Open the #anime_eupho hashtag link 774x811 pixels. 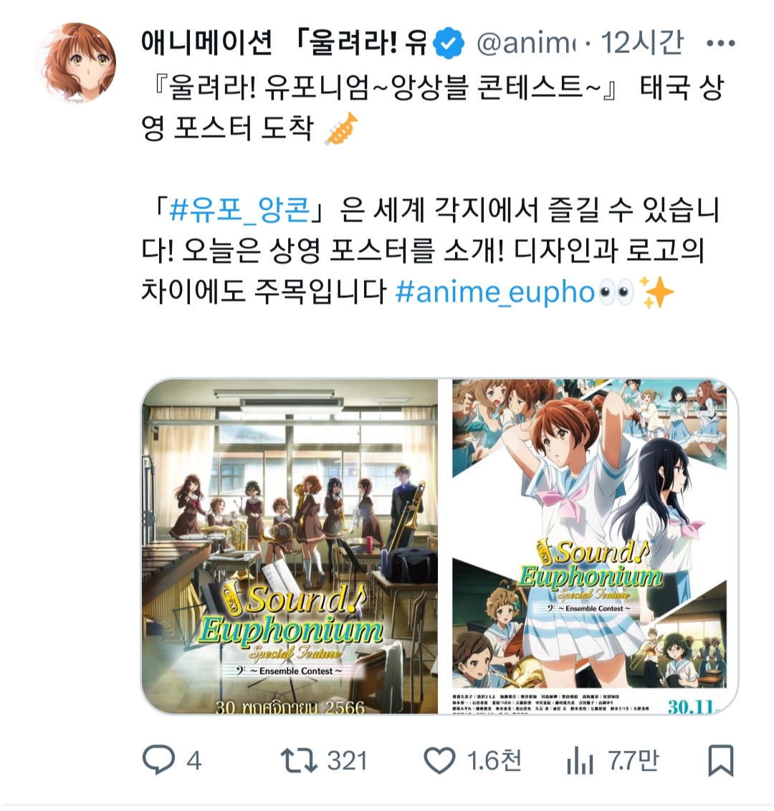click(x=495, y=292)
